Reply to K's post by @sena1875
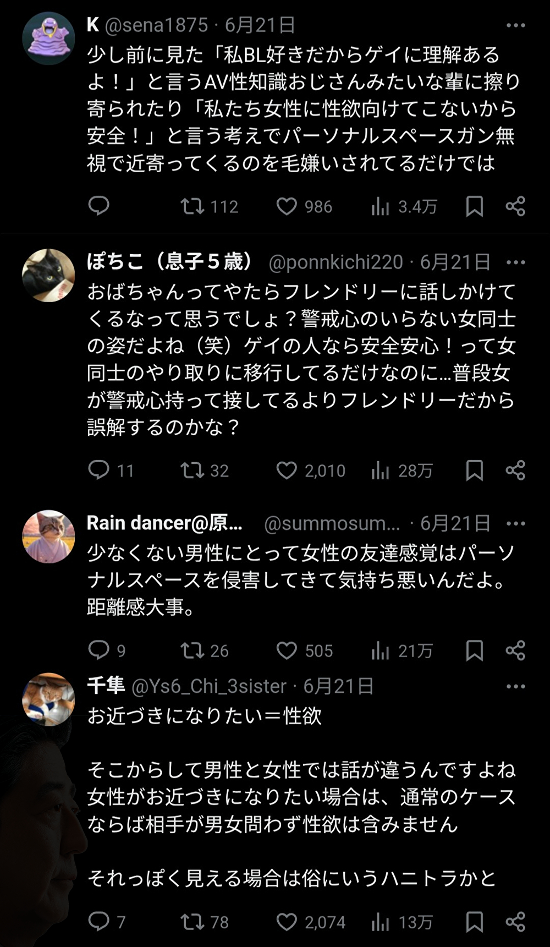The image size is (550, 947). [x=99, y=206]
